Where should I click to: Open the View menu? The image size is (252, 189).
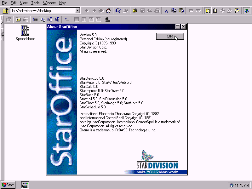pyautogui.click(x=24, y=3)
